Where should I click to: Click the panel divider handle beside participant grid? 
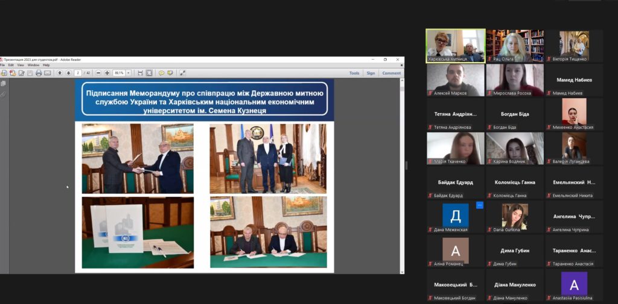coord(406,165)
